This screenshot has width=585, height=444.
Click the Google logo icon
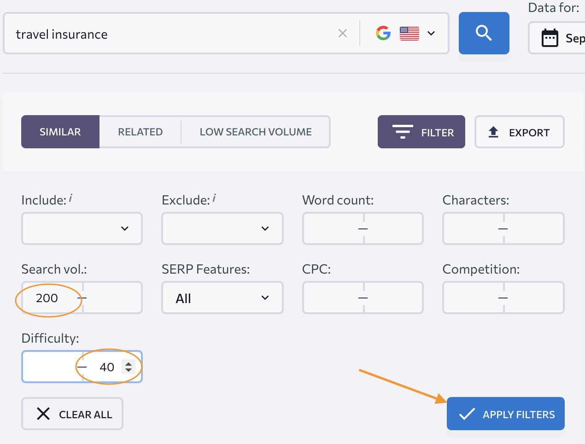(x=383, y=33)
